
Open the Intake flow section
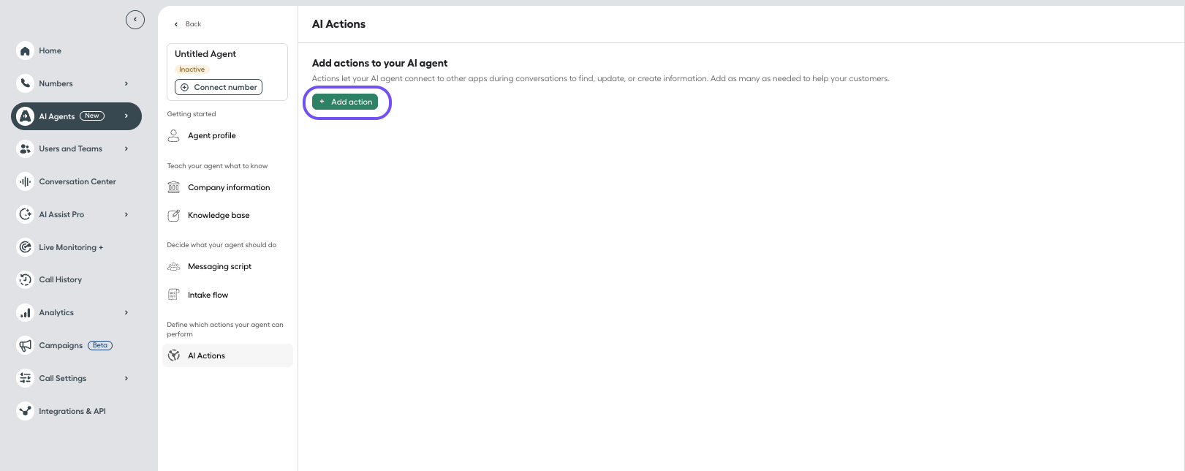pos(208,295)
